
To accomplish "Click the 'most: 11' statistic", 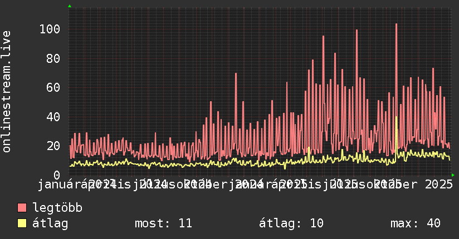I will tap(163, 223).
